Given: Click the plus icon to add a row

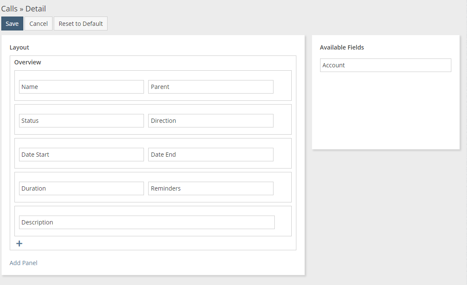Looking at the screenshot, I should [x=19, y=243].
